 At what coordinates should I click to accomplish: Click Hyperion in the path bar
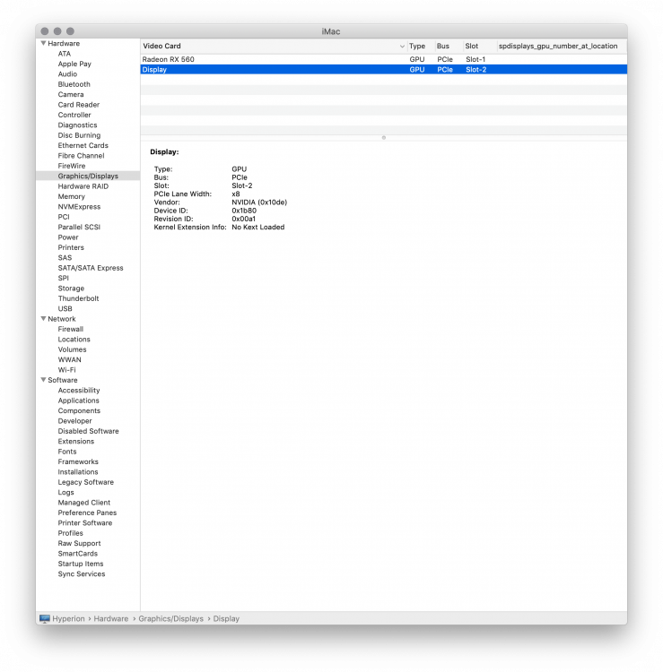pyautogui.click(x=69, y=619)
